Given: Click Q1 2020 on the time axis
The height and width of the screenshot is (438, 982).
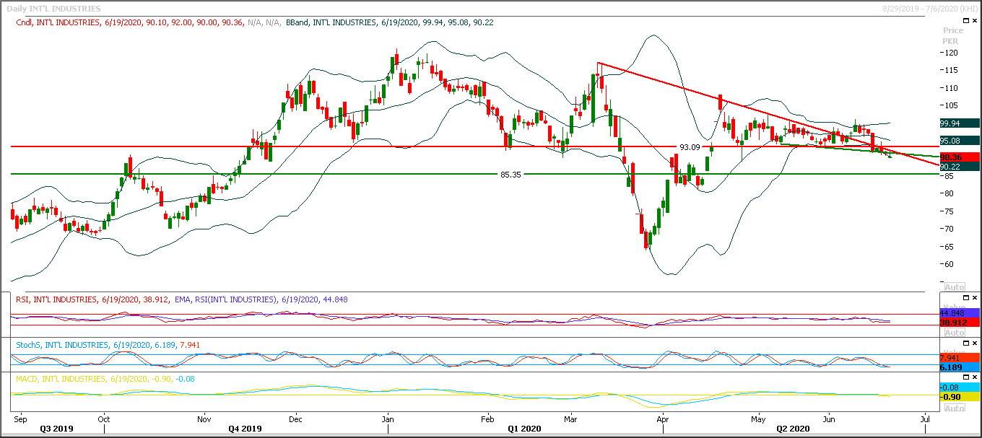Looking at the screenshot, I should pyautogui.click(x=524, y=428).
